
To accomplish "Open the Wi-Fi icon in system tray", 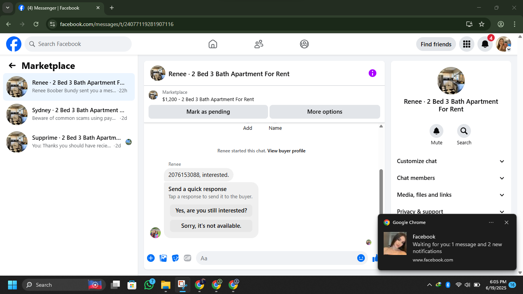I will coord(458,285).
